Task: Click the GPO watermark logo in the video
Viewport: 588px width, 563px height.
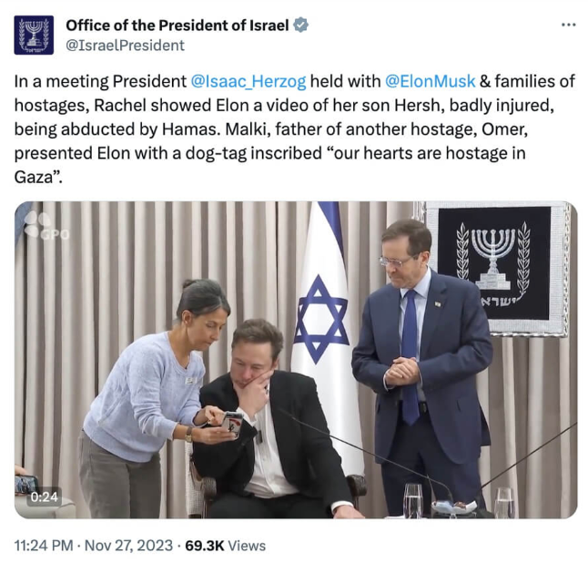Action: (x=44, y=225)
